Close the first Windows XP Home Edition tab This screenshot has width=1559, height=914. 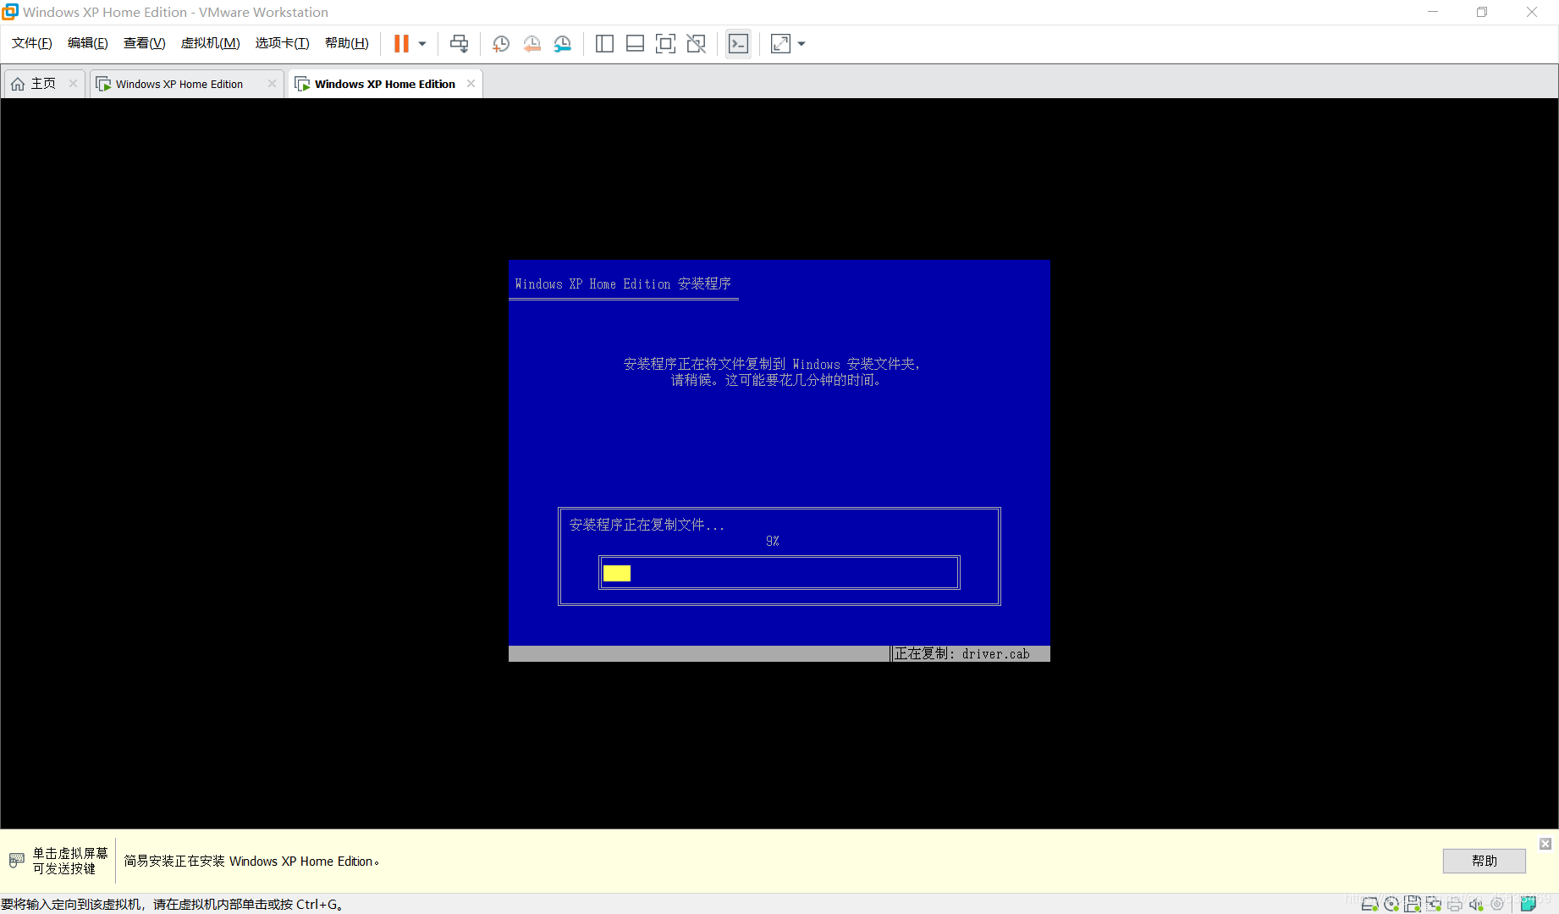tap(272, 83)
